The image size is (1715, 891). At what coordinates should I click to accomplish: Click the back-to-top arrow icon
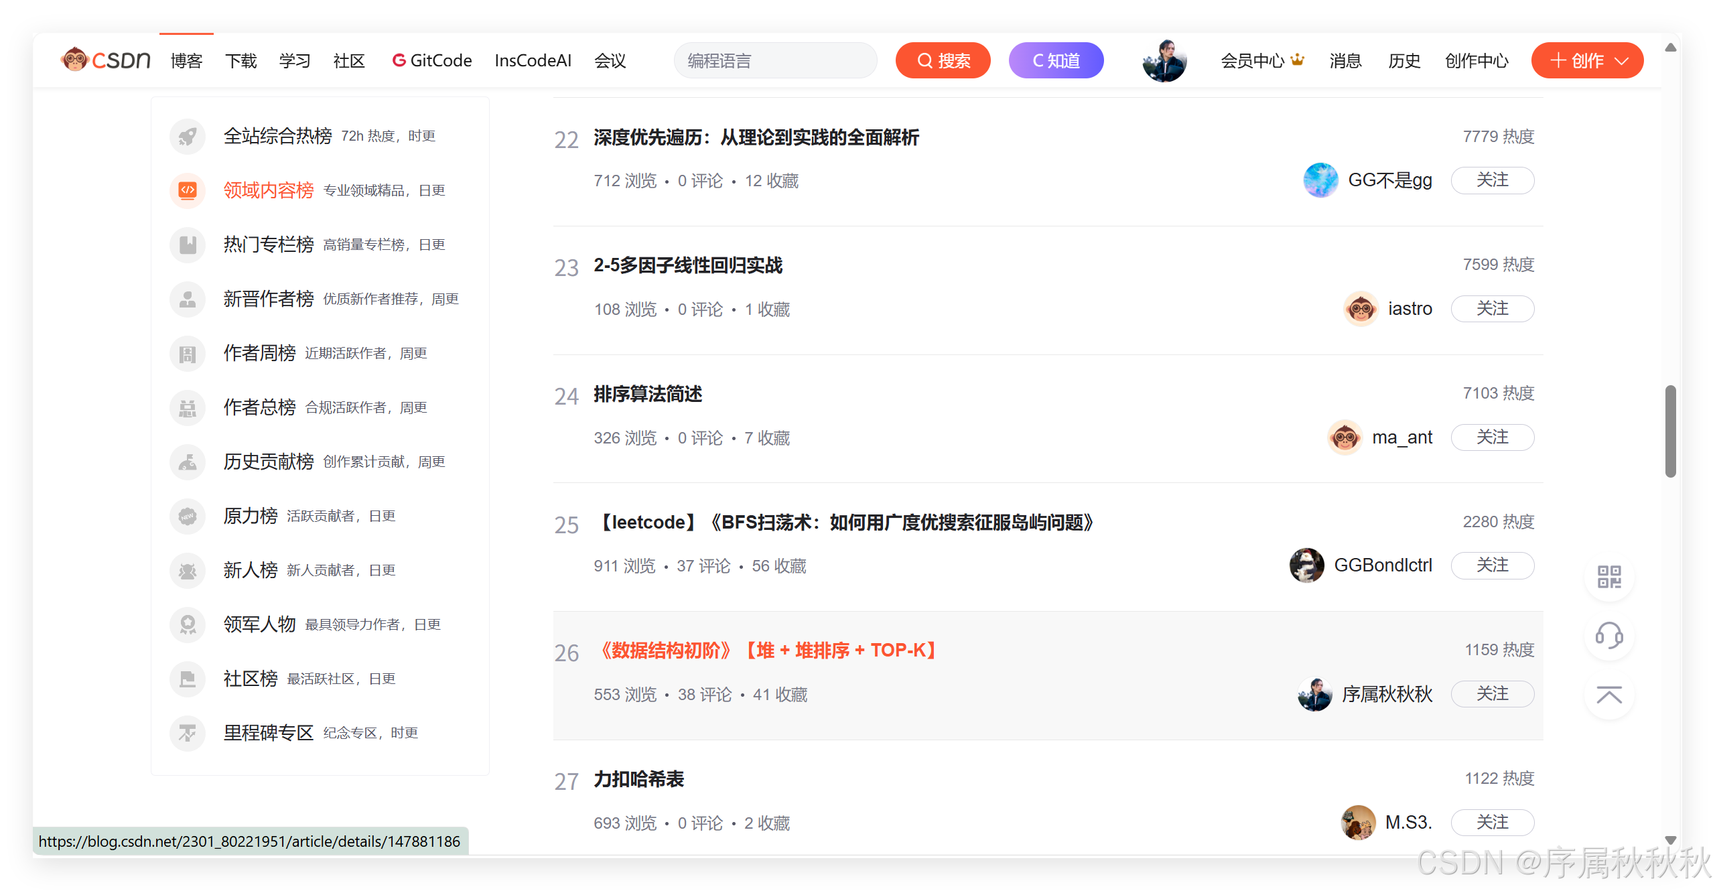point(1608,695)
